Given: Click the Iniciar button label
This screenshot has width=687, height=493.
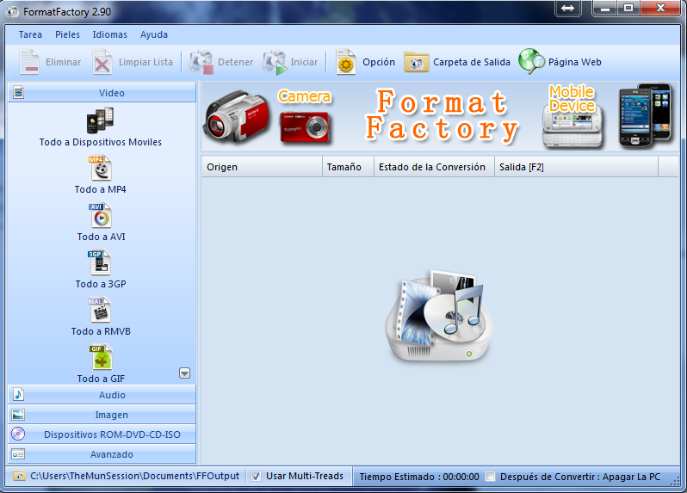Looking at the screenshot, I should pos(304,62).
